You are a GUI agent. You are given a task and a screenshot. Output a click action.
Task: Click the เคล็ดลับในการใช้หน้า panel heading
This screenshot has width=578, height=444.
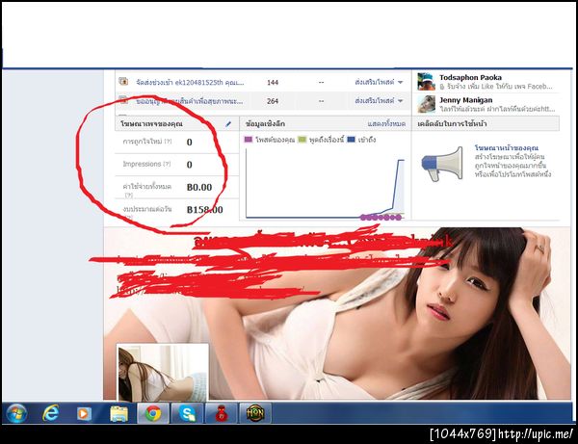pos(452,124)
